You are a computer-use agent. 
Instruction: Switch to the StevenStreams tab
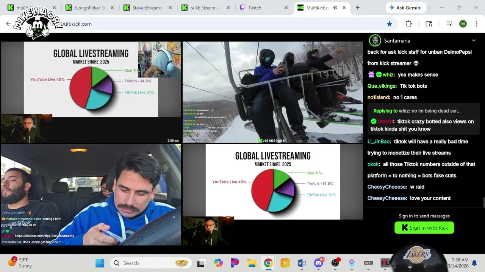[147, 8]
